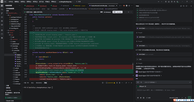Click the microphone voice input icon in chat
The width and height of the screenshot is (194, 102).
click(x=186, y=98)
